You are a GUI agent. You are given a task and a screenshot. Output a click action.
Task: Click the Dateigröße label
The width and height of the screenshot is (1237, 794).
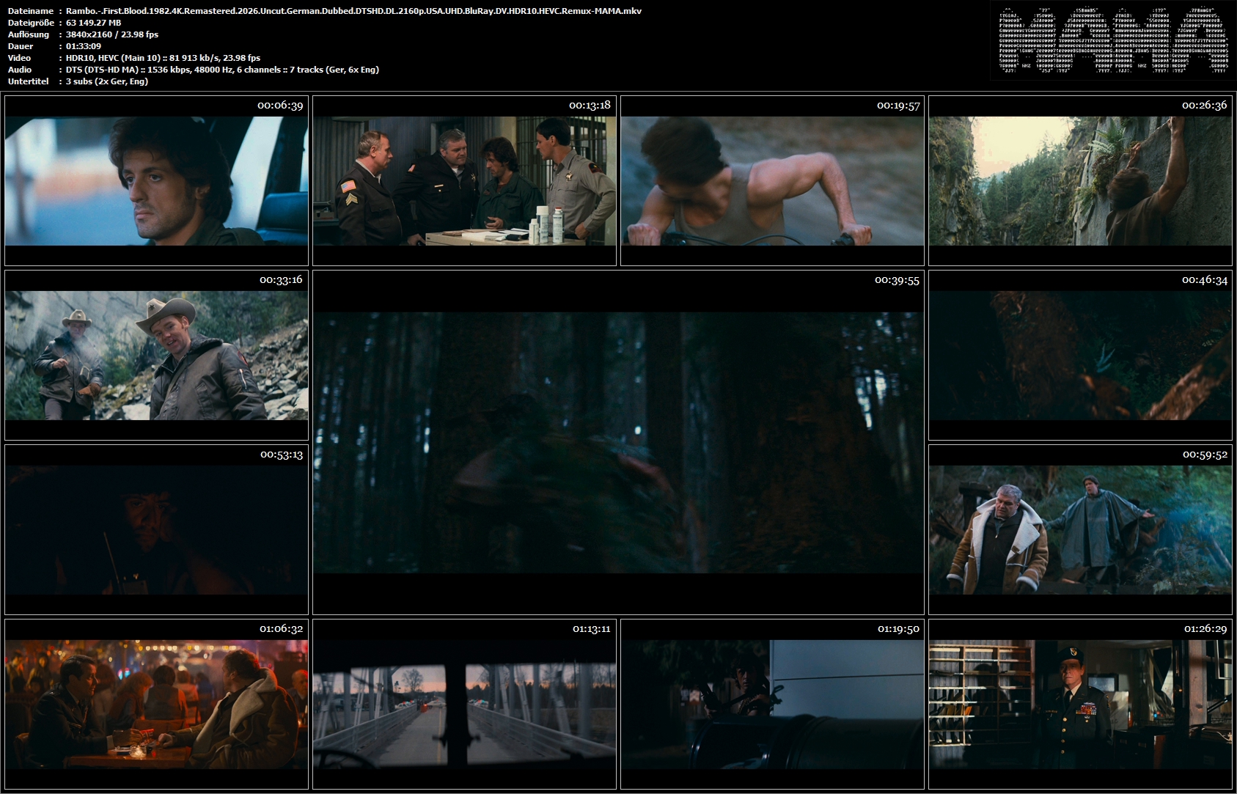[x=32, y=23]
